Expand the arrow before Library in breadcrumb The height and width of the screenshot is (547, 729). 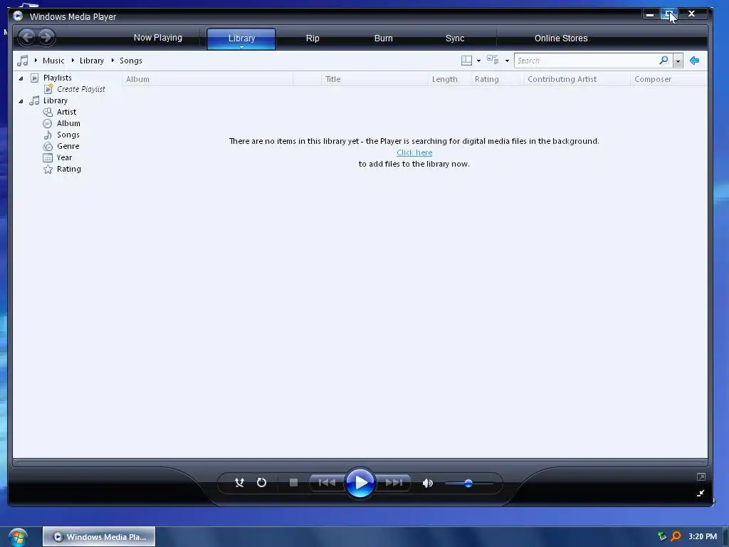coord(73,61)
